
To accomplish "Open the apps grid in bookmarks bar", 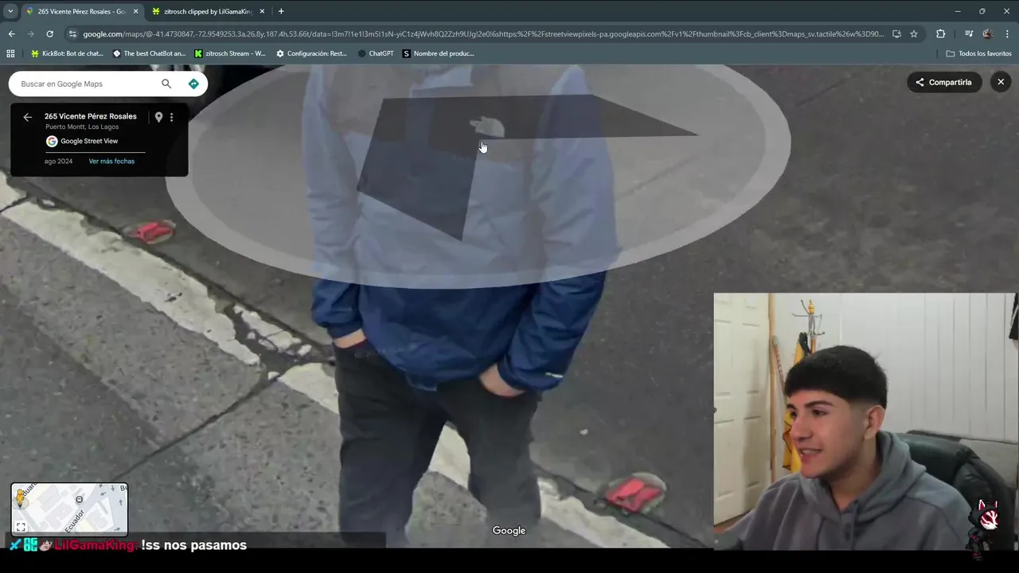I will 10,53.
